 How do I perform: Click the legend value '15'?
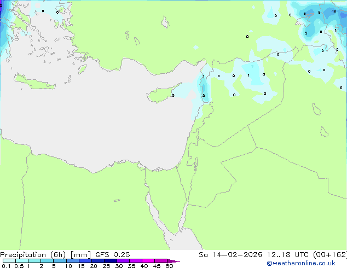(81, 266)
